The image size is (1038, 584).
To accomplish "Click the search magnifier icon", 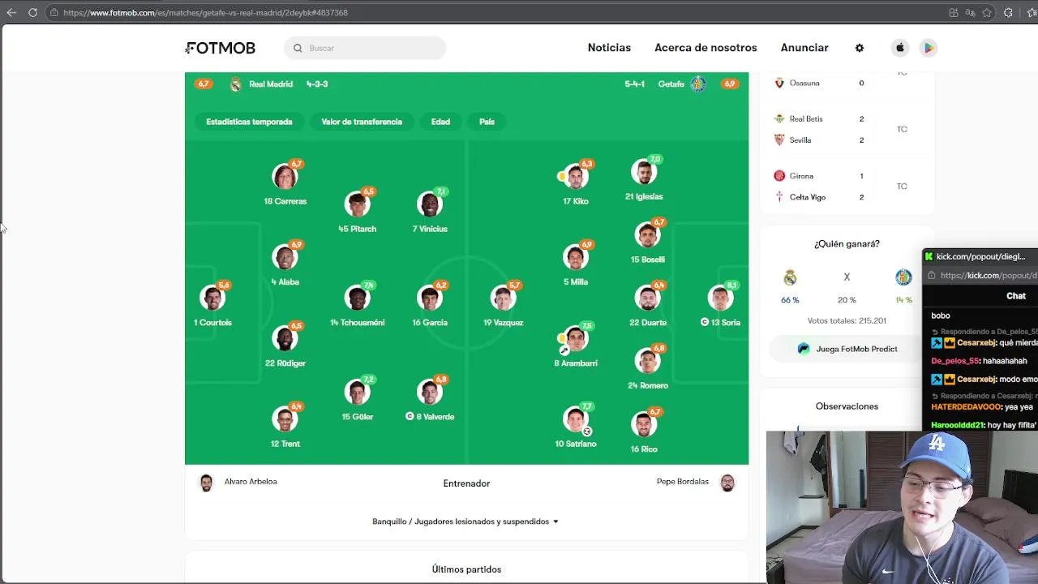I will click(x=298, y=48).
